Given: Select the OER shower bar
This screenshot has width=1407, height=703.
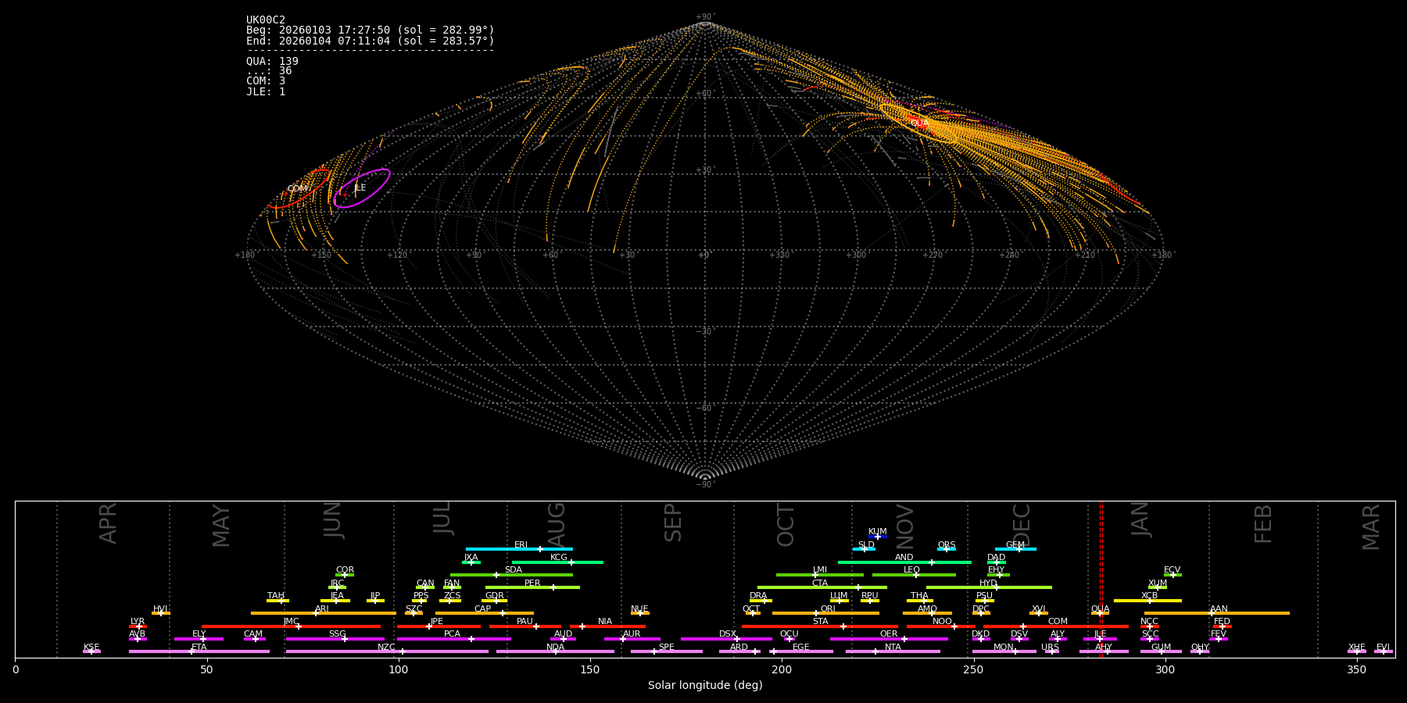Looking at the screenshot, I should (889, 639).
